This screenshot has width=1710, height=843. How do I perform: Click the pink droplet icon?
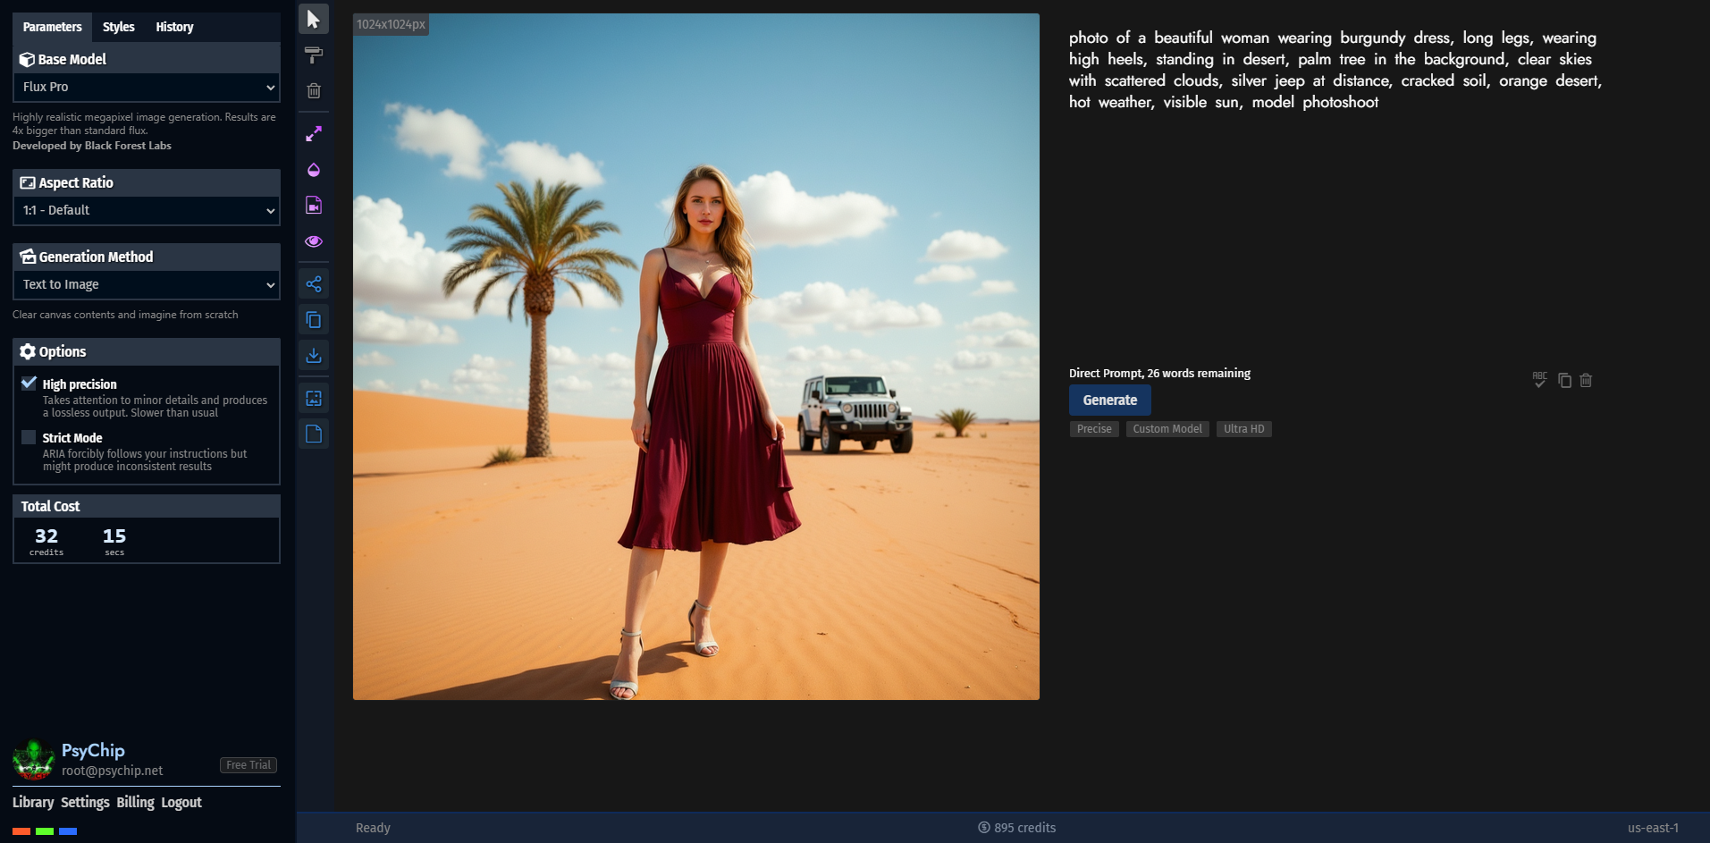click(x=314, y=170)
